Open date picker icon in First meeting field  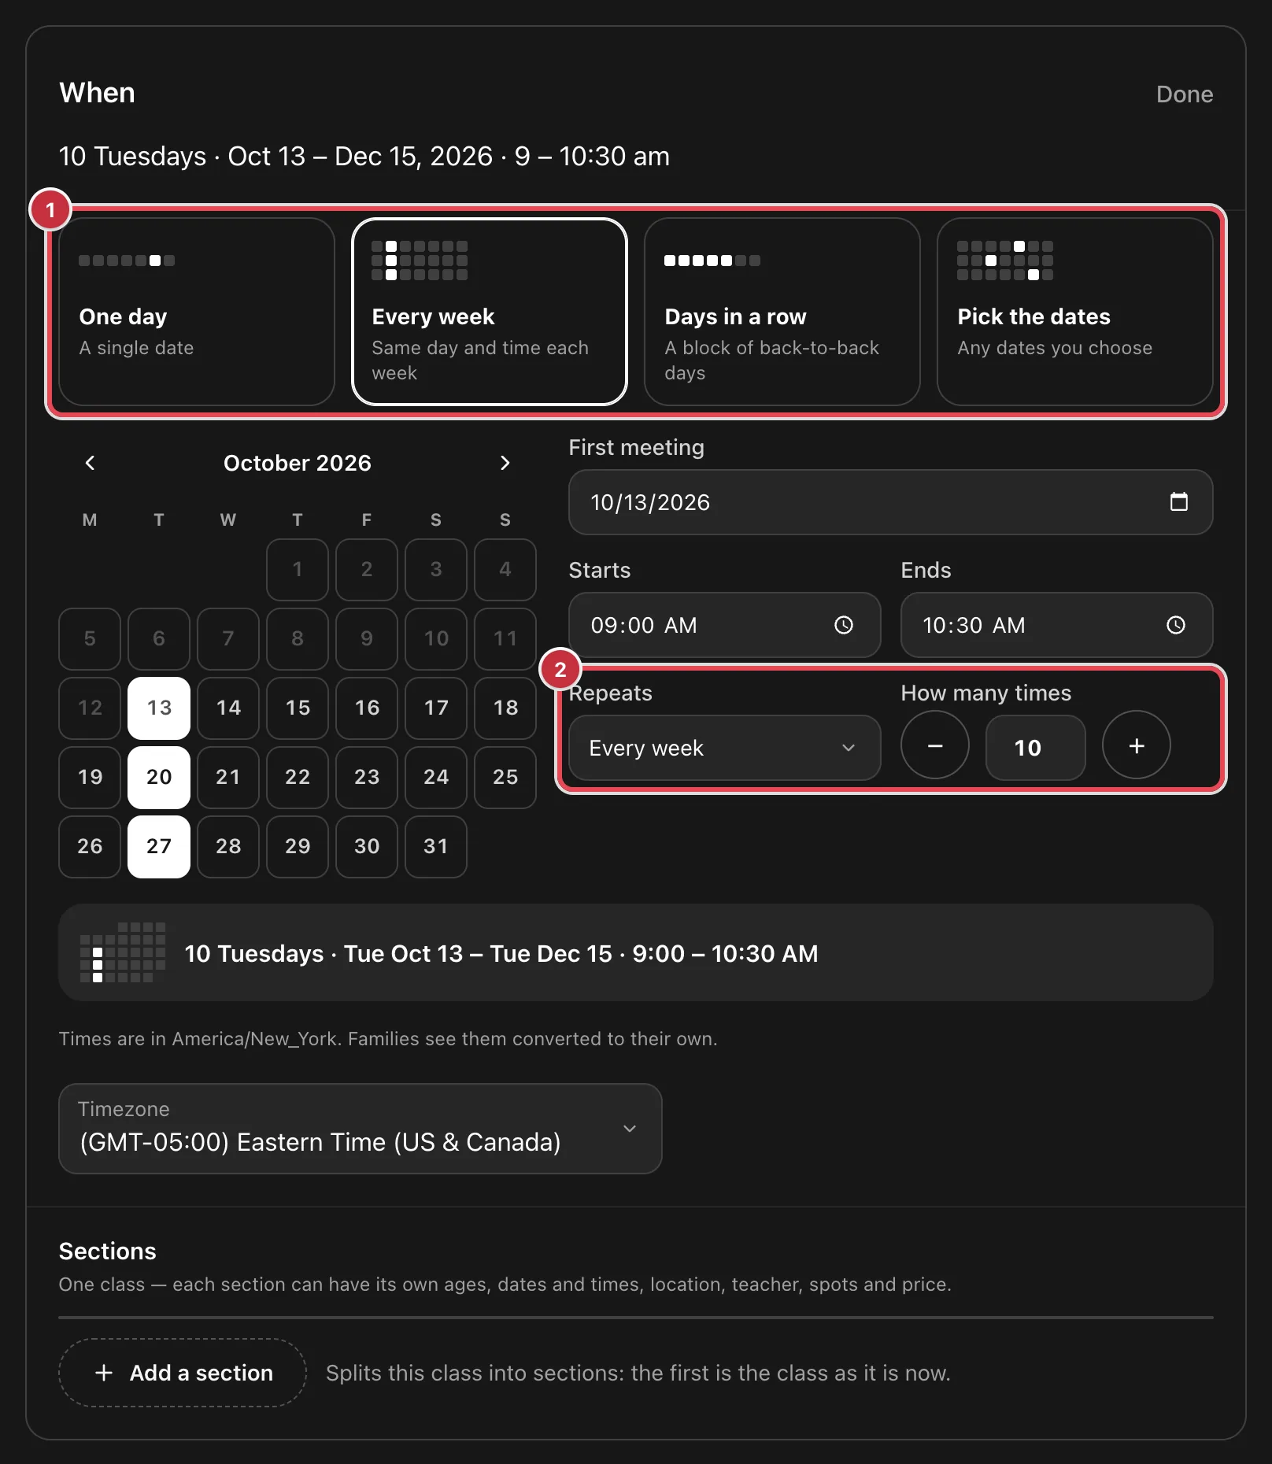1178,502
